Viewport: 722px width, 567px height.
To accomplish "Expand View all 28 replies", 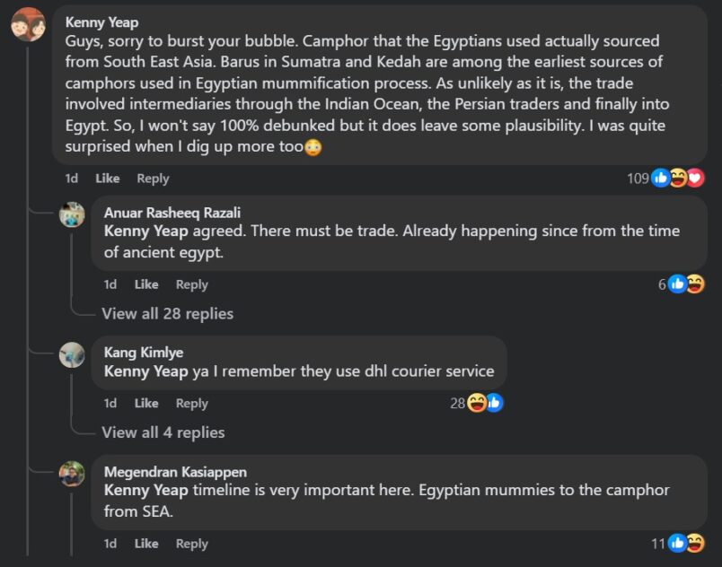I will pos(167,313).
